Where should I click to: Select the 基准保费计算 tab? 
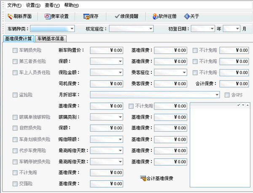point(18,39)
